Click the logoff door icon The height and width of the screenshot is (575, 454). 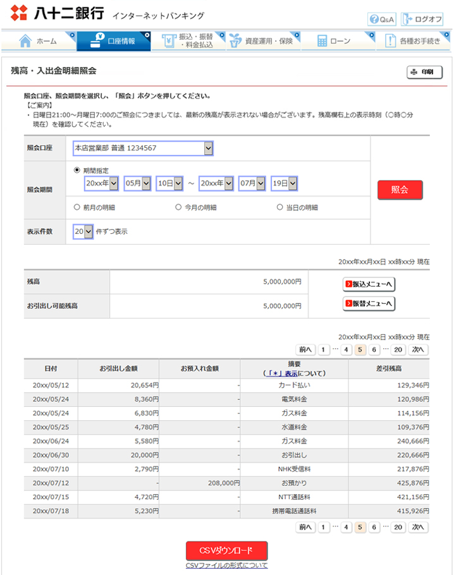(x=407, y=19)
